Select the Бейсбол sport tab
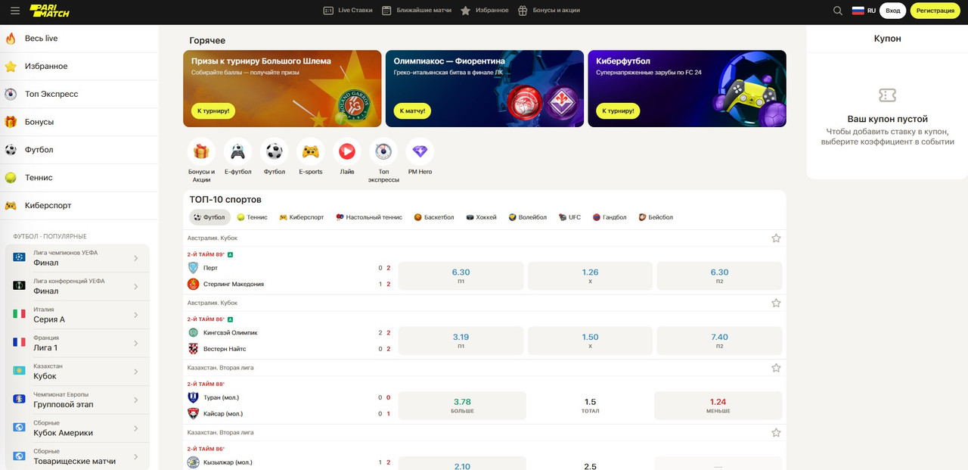Image resolution: width=968 pixels, height=470 pixels. point(656,217)
